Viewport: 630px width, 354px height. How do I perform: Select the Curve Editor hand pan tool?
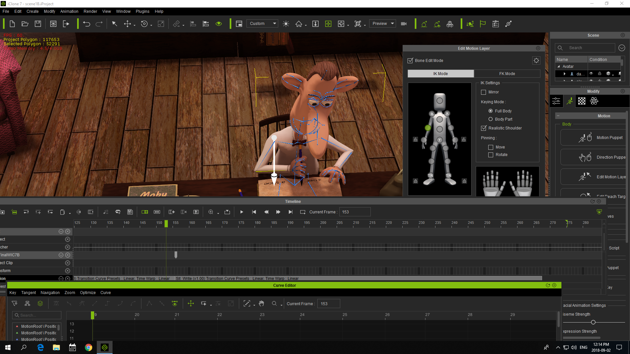(262, 304)
